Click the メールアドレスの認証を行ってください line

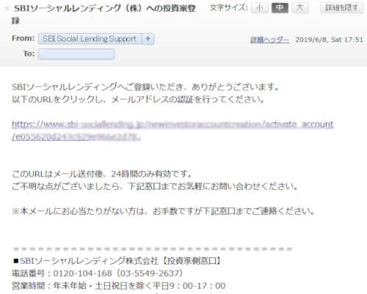138,99
